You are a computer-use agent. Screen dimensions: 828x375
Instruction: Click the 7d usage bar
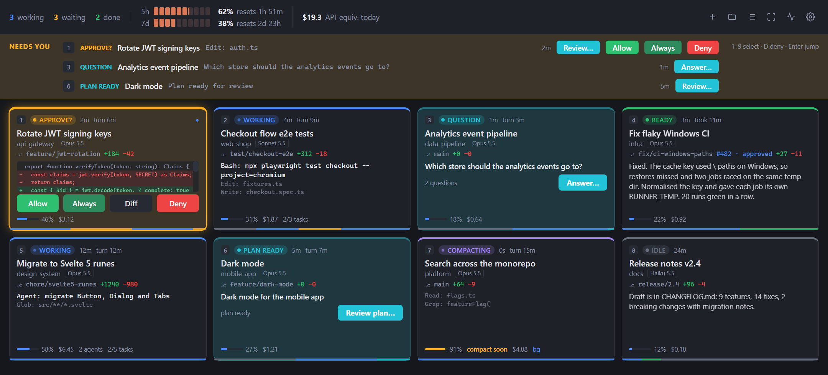(182, 23)
